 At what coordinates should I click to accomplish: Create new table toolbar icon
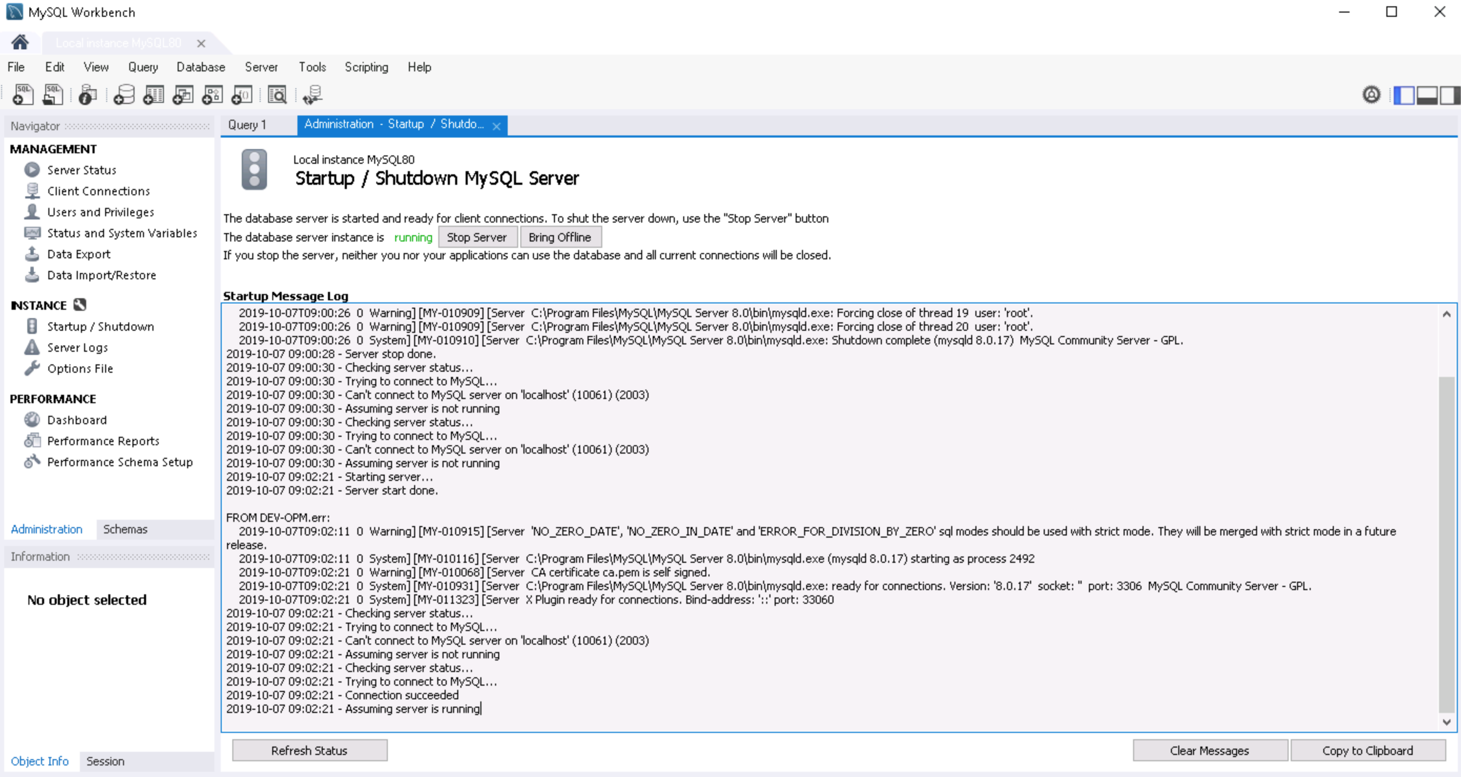tap(153, 94)
